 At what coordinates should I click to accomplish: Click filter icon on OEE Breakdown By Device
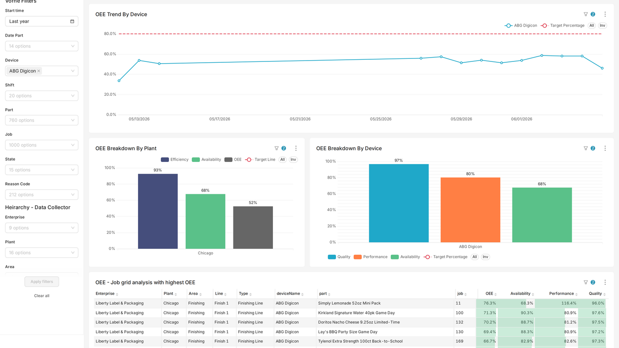click(x=585, y=148)
